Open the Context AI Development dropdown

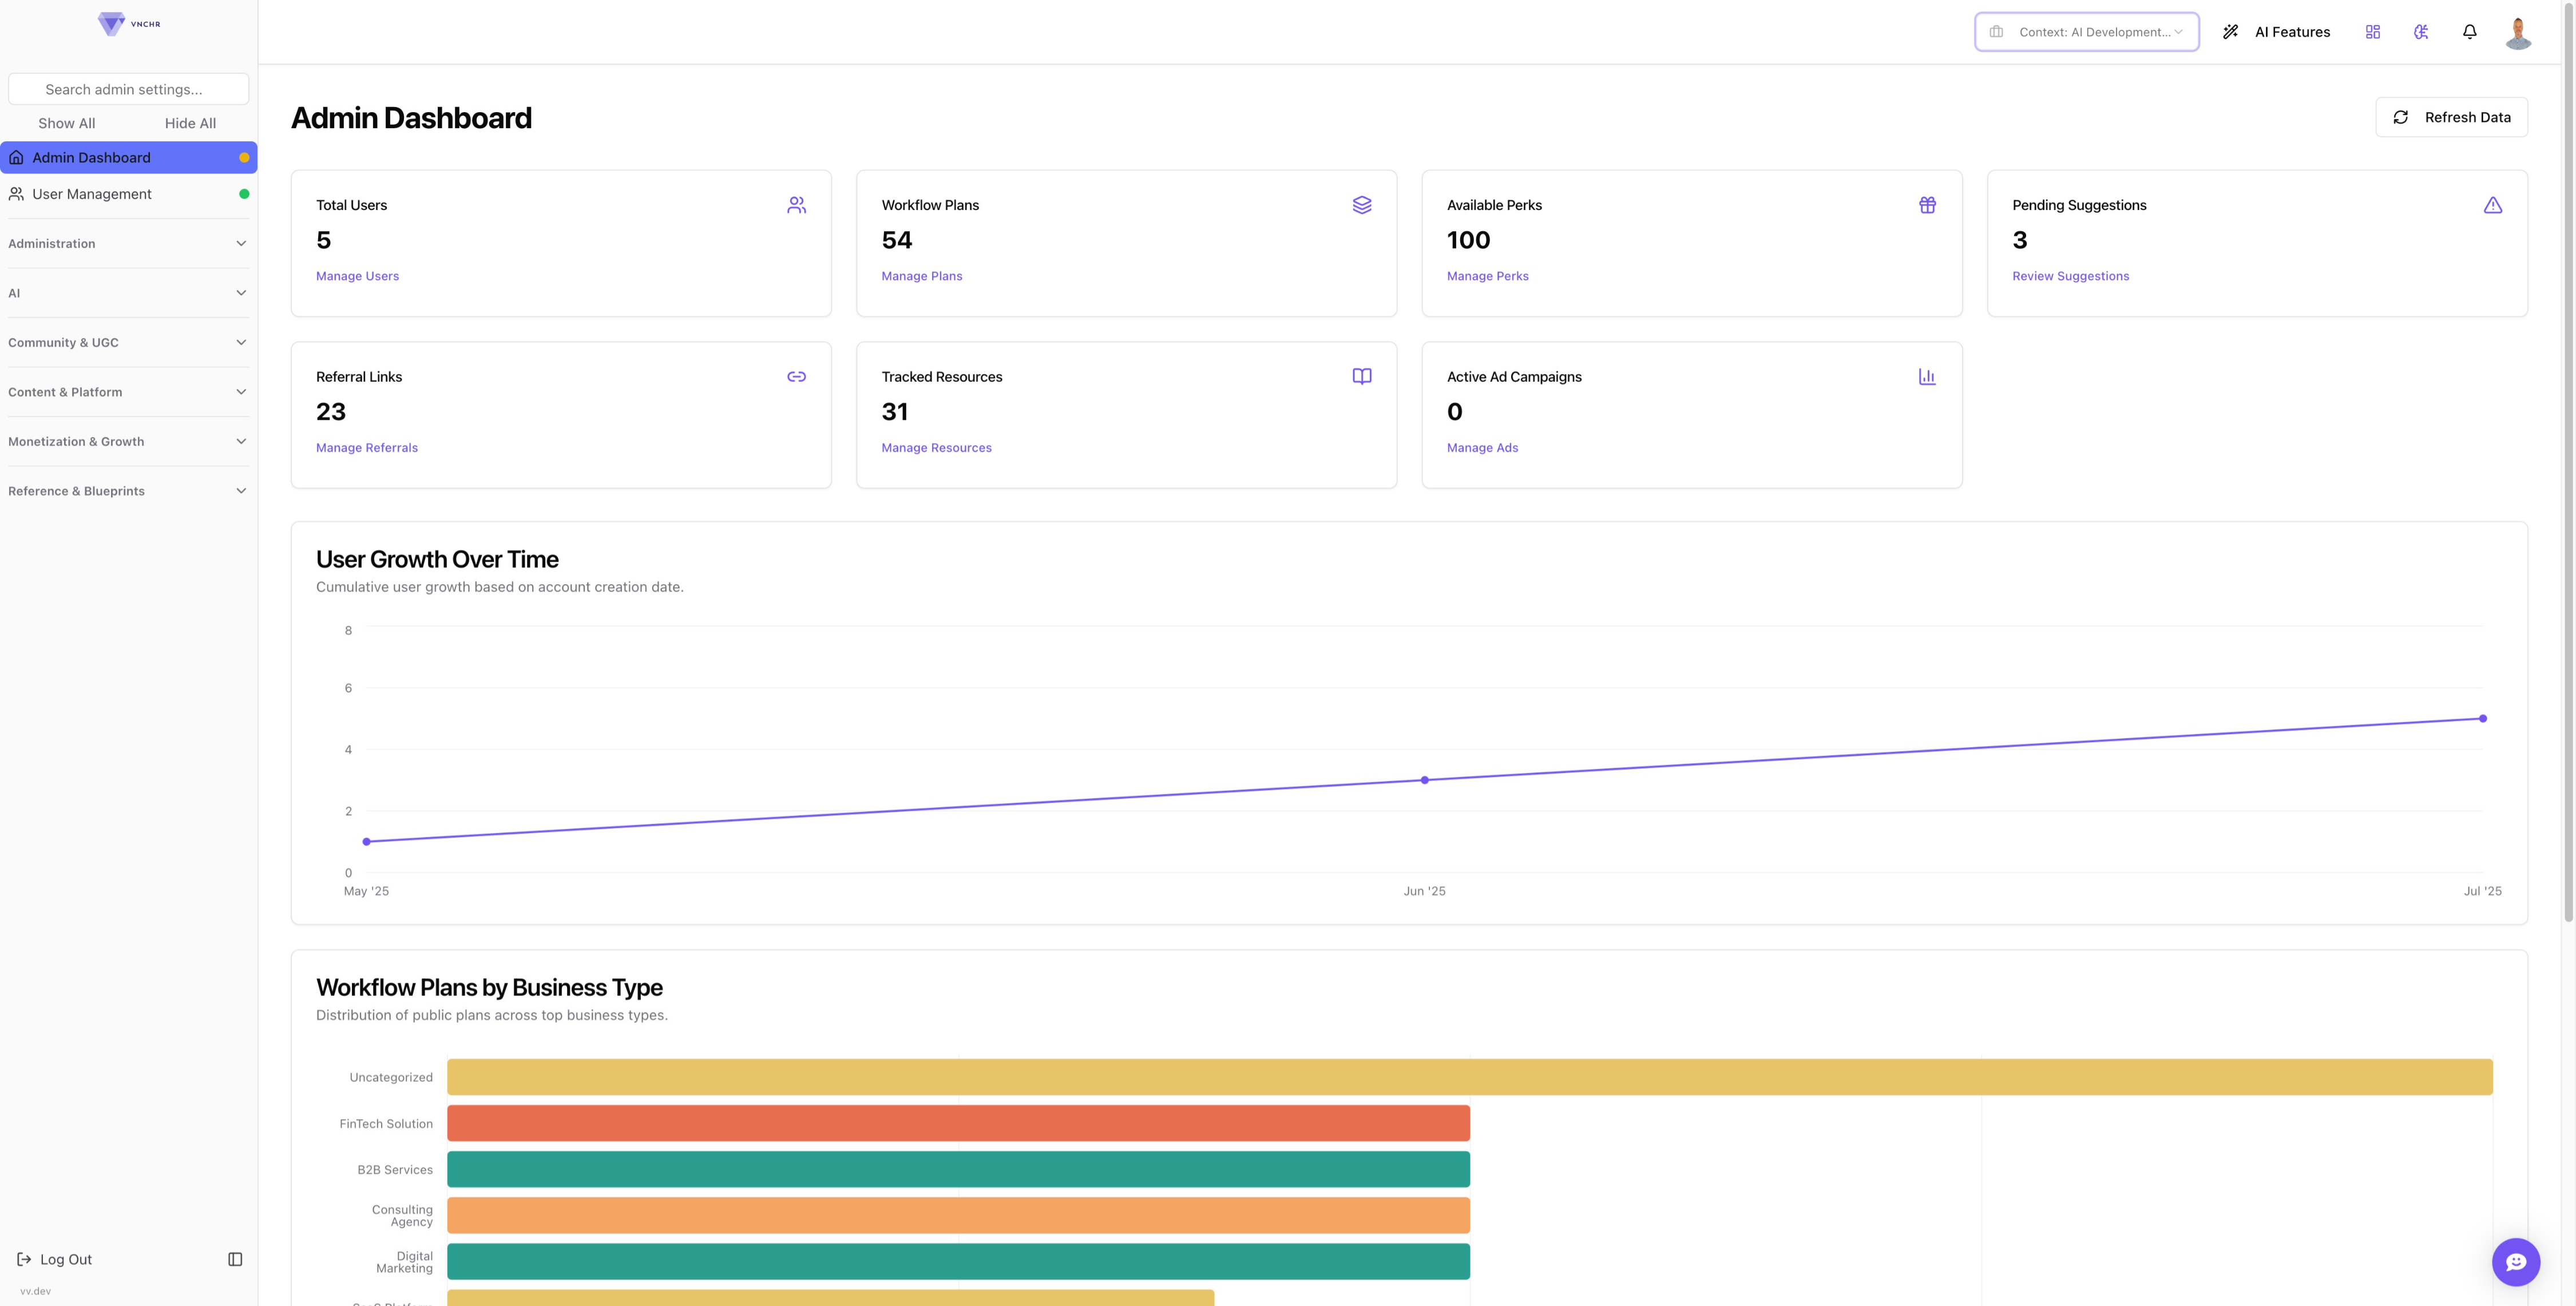click(x=2086, y=32)
